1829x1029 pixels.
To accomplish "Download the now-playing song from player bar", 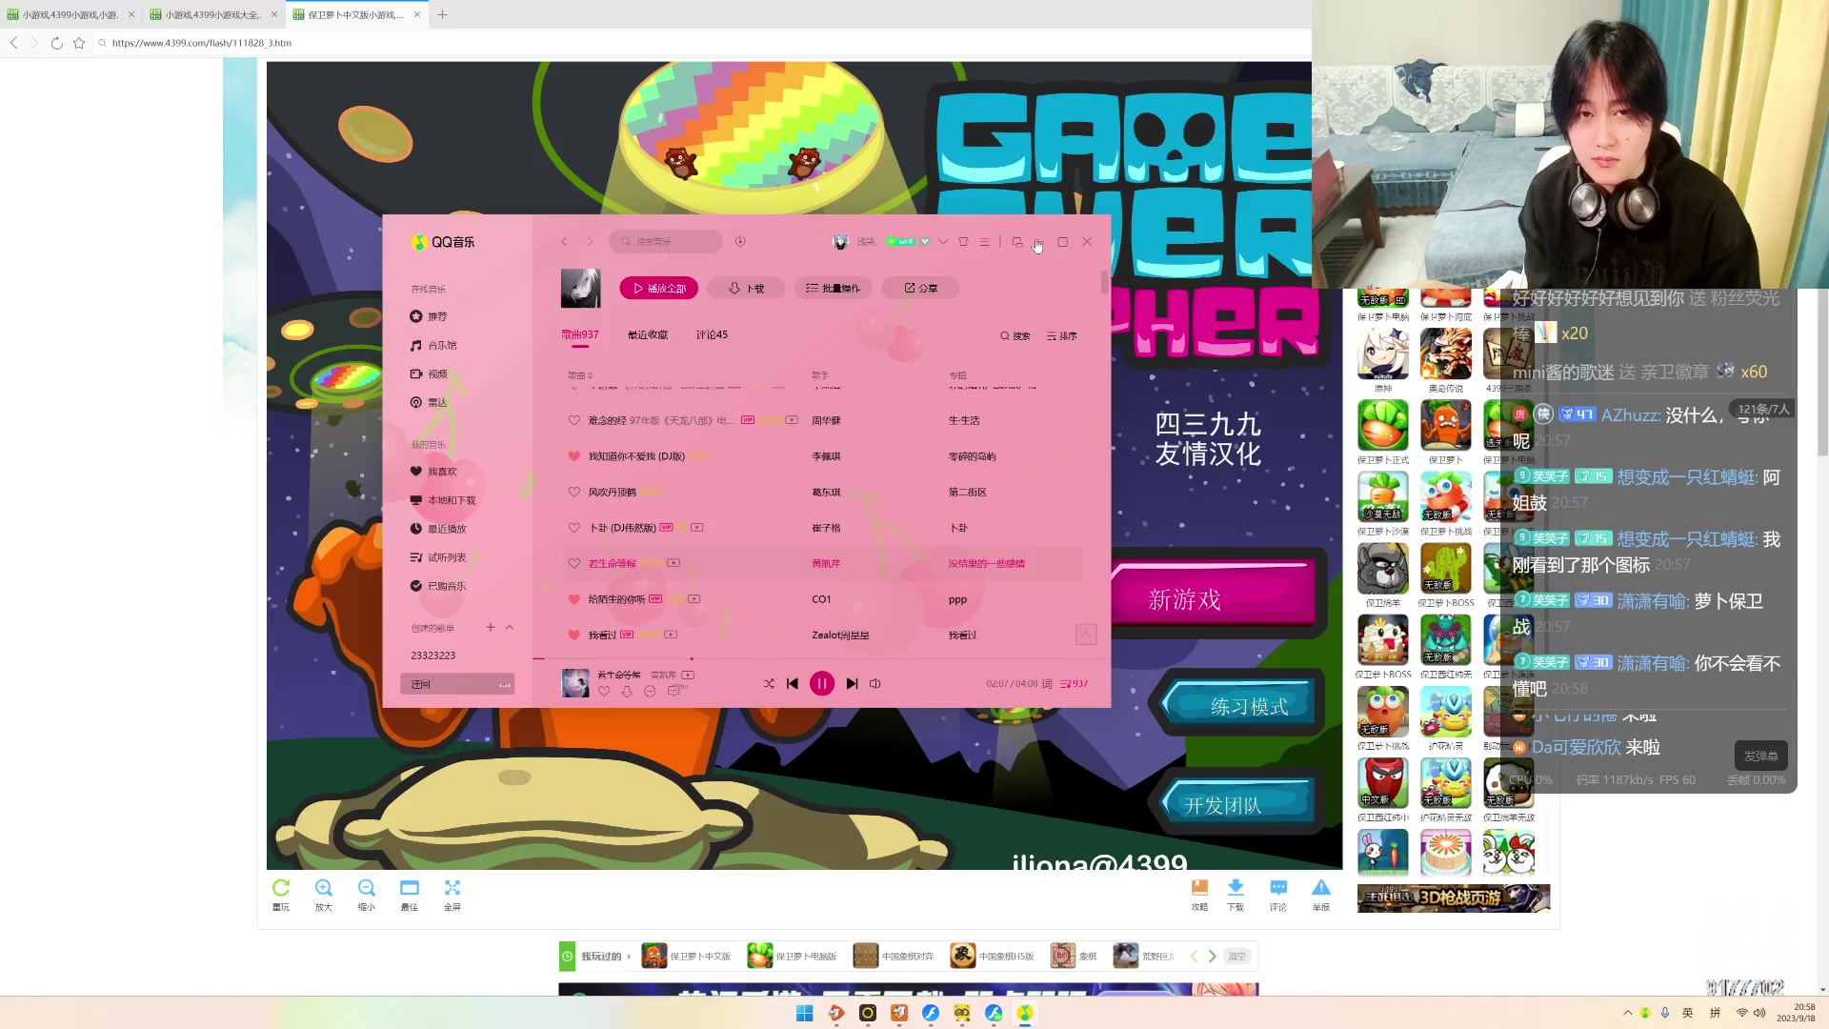I will (627, 691).
